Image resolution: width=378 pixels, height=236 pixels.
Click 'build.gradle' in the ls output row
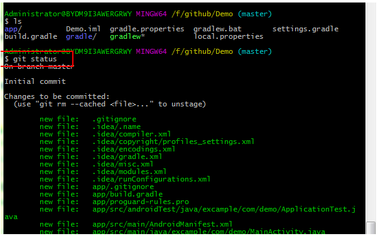[31, 36]
